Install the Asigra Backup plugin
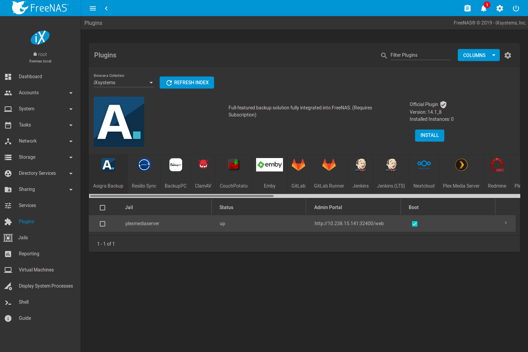This screenshot has height=352, width=528. click(430, 136)
